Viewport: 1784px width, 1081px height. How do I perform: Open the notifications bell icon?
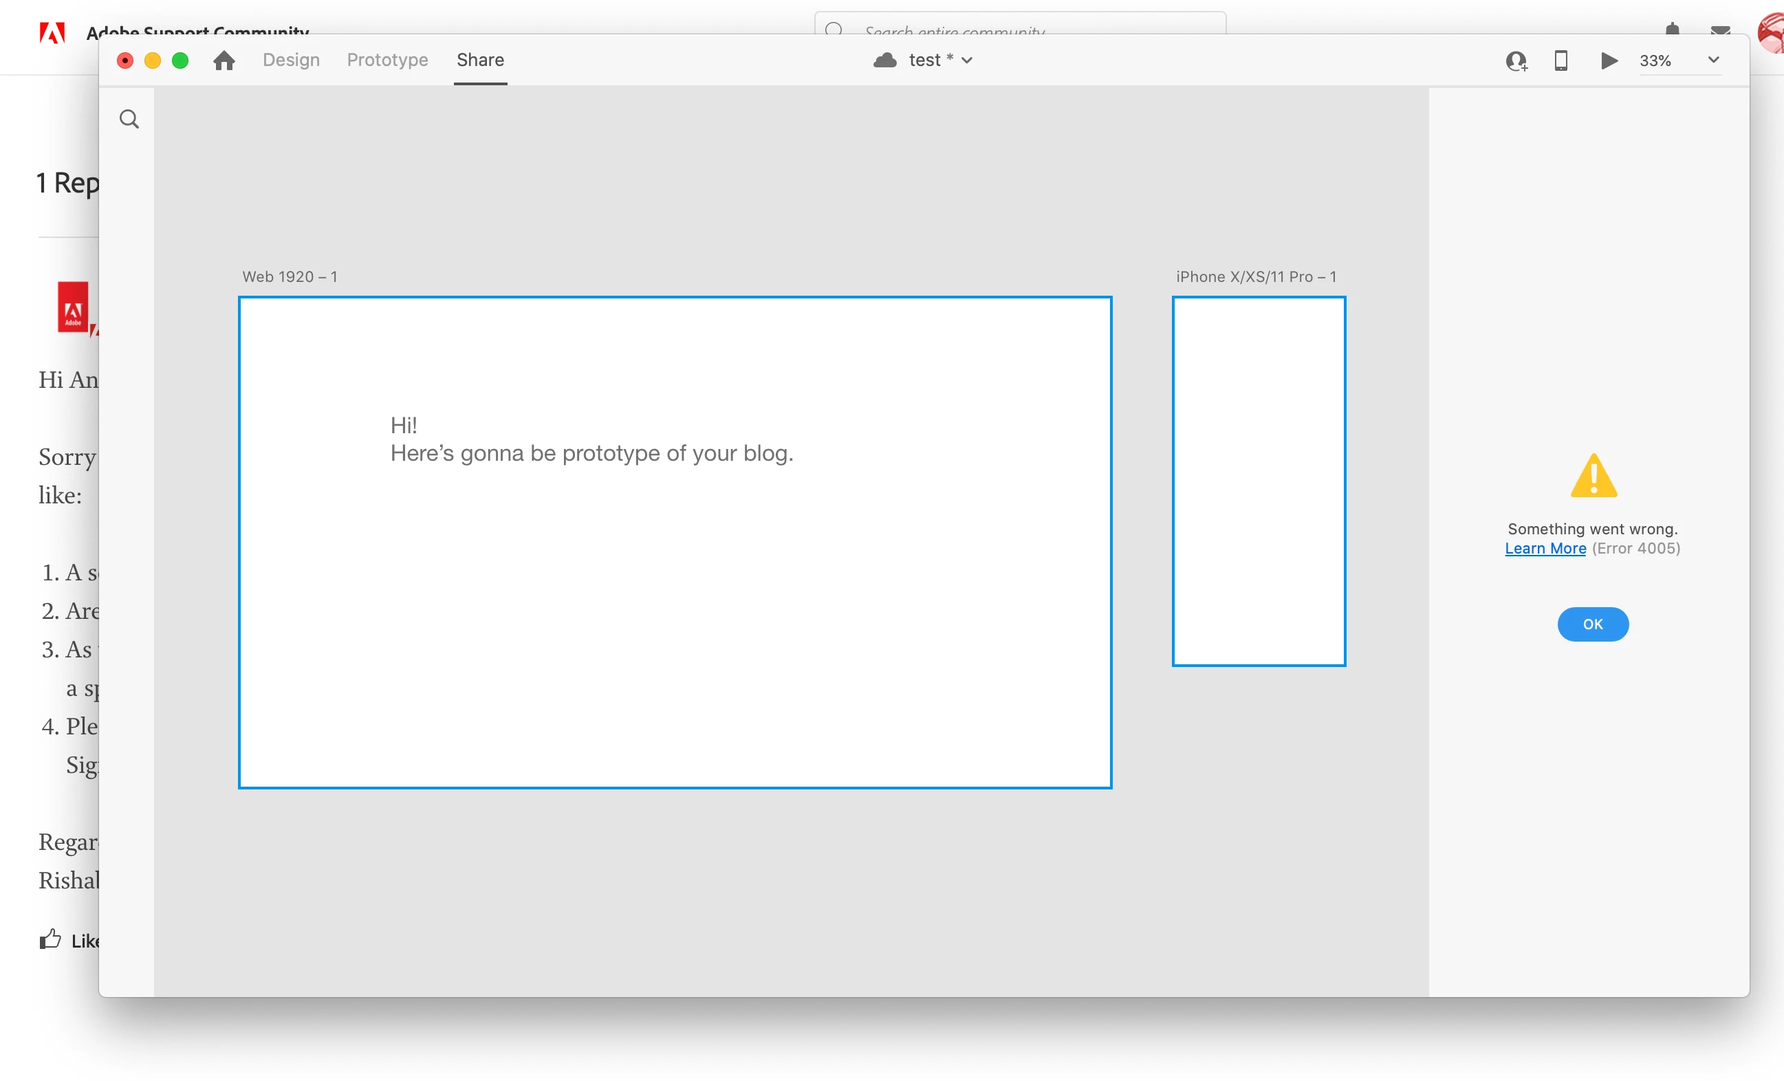coord(1672,29)
